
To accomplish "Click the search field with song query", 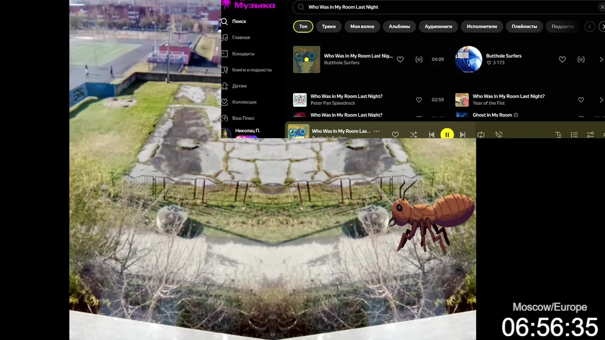I will pos(449,7).
